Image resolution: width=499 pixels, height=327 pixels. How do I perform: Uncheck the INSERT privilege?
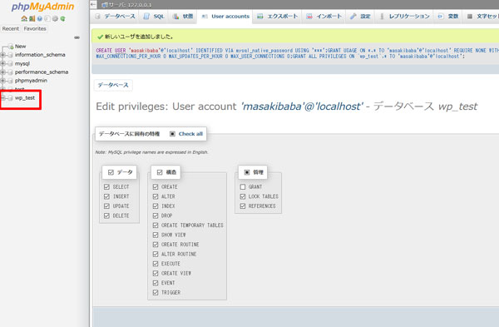tap(106, 196)
